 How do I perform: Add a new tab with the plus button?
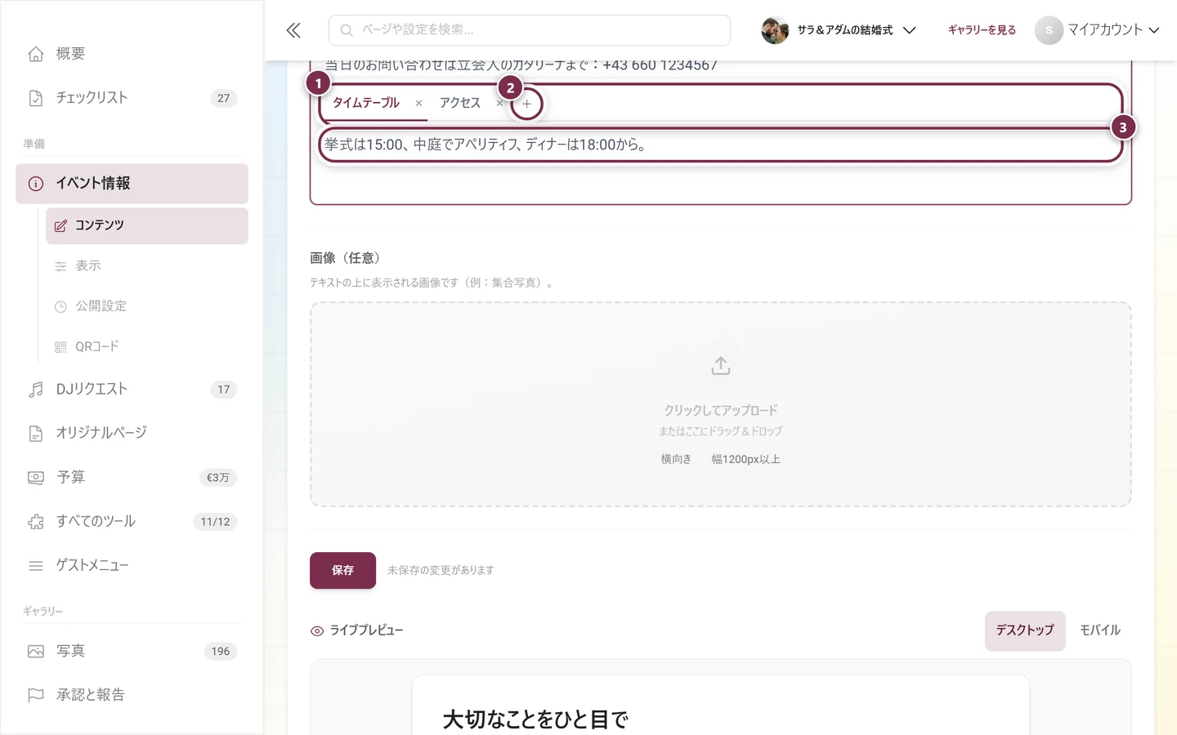(x=527, y=104)
